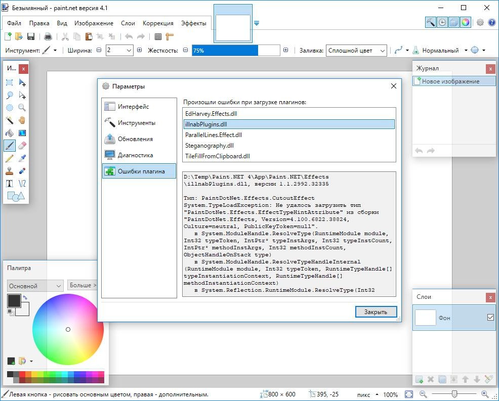Toggle Tools window visibility button

click(430, 22)
